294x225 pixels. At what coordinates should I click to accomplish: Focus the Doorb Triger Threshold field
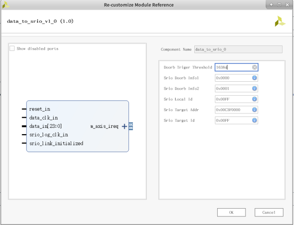click(x=233, y=68)
